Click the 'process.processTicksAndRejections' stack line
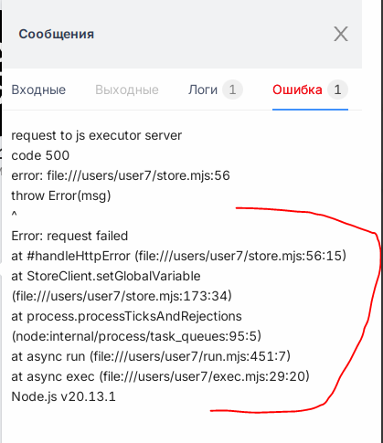383x443 pixels. click(126, 316)
